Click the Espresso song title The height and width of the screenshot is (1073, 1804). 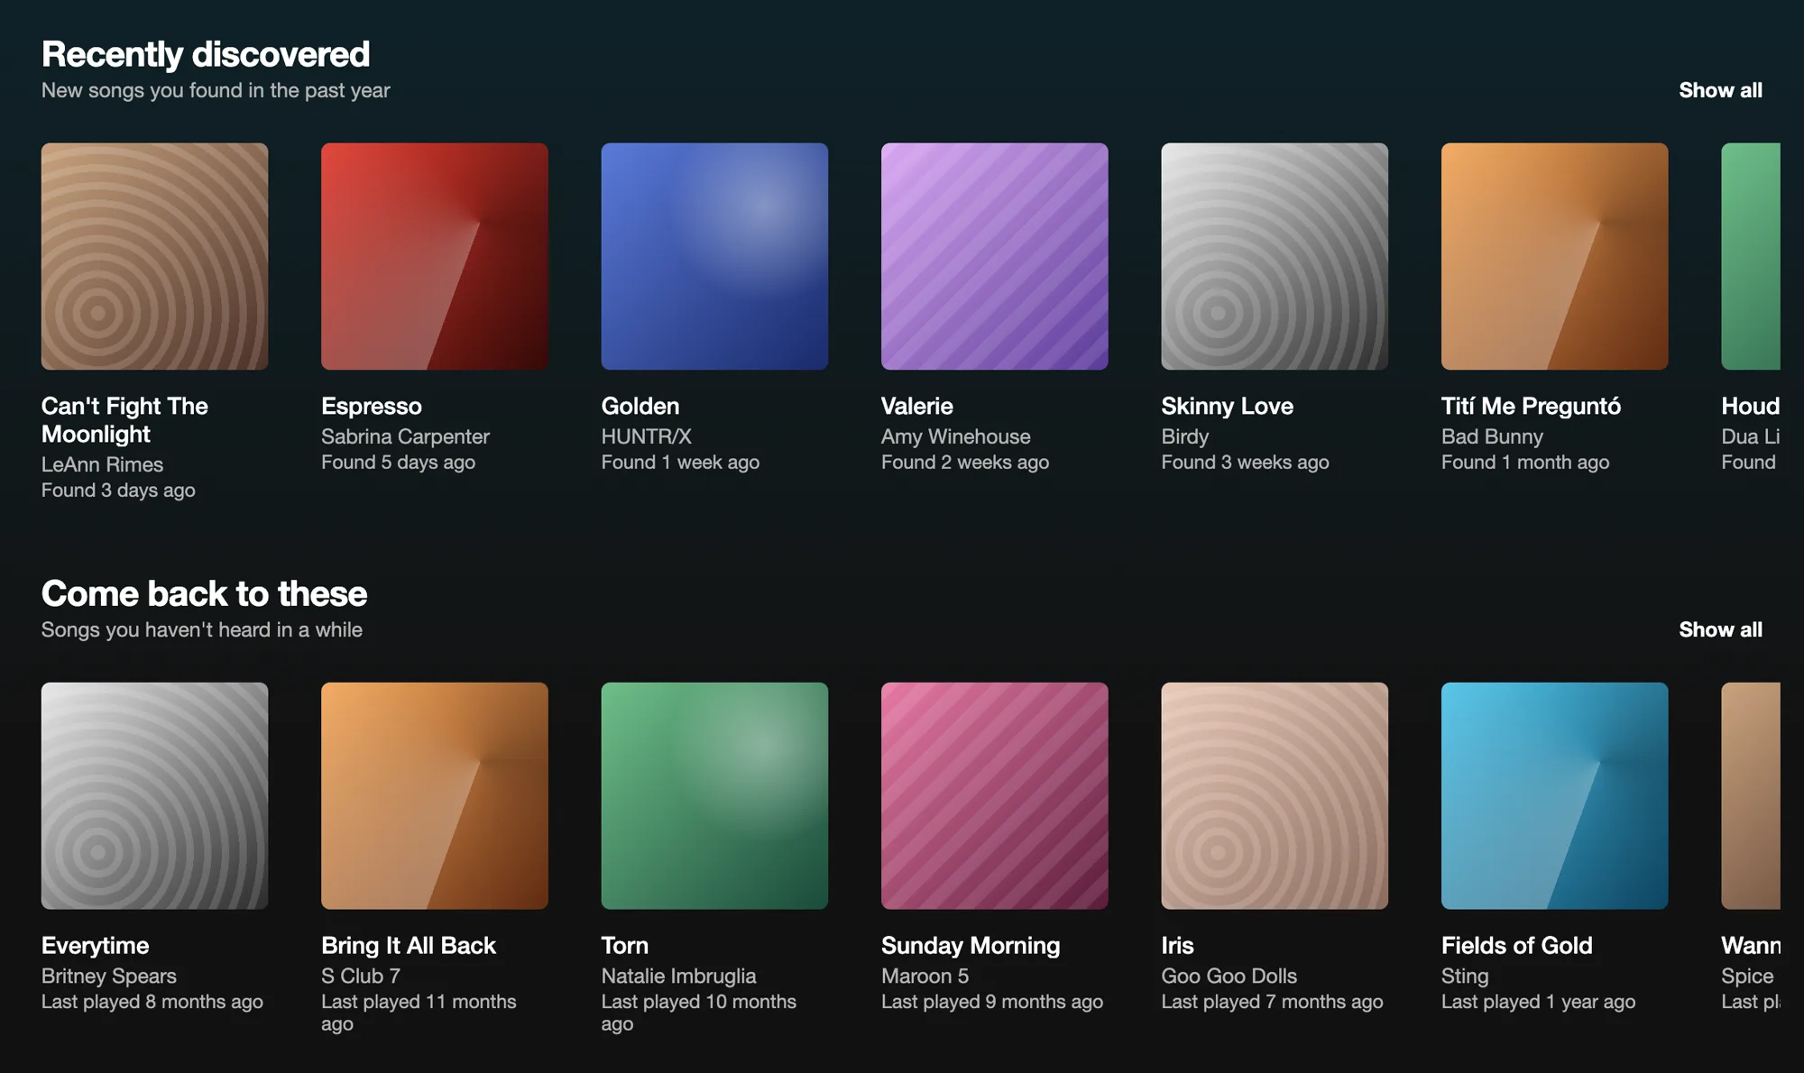coord(372,407)
